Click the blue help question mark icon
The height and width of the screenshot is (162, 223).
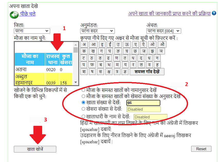214,13
